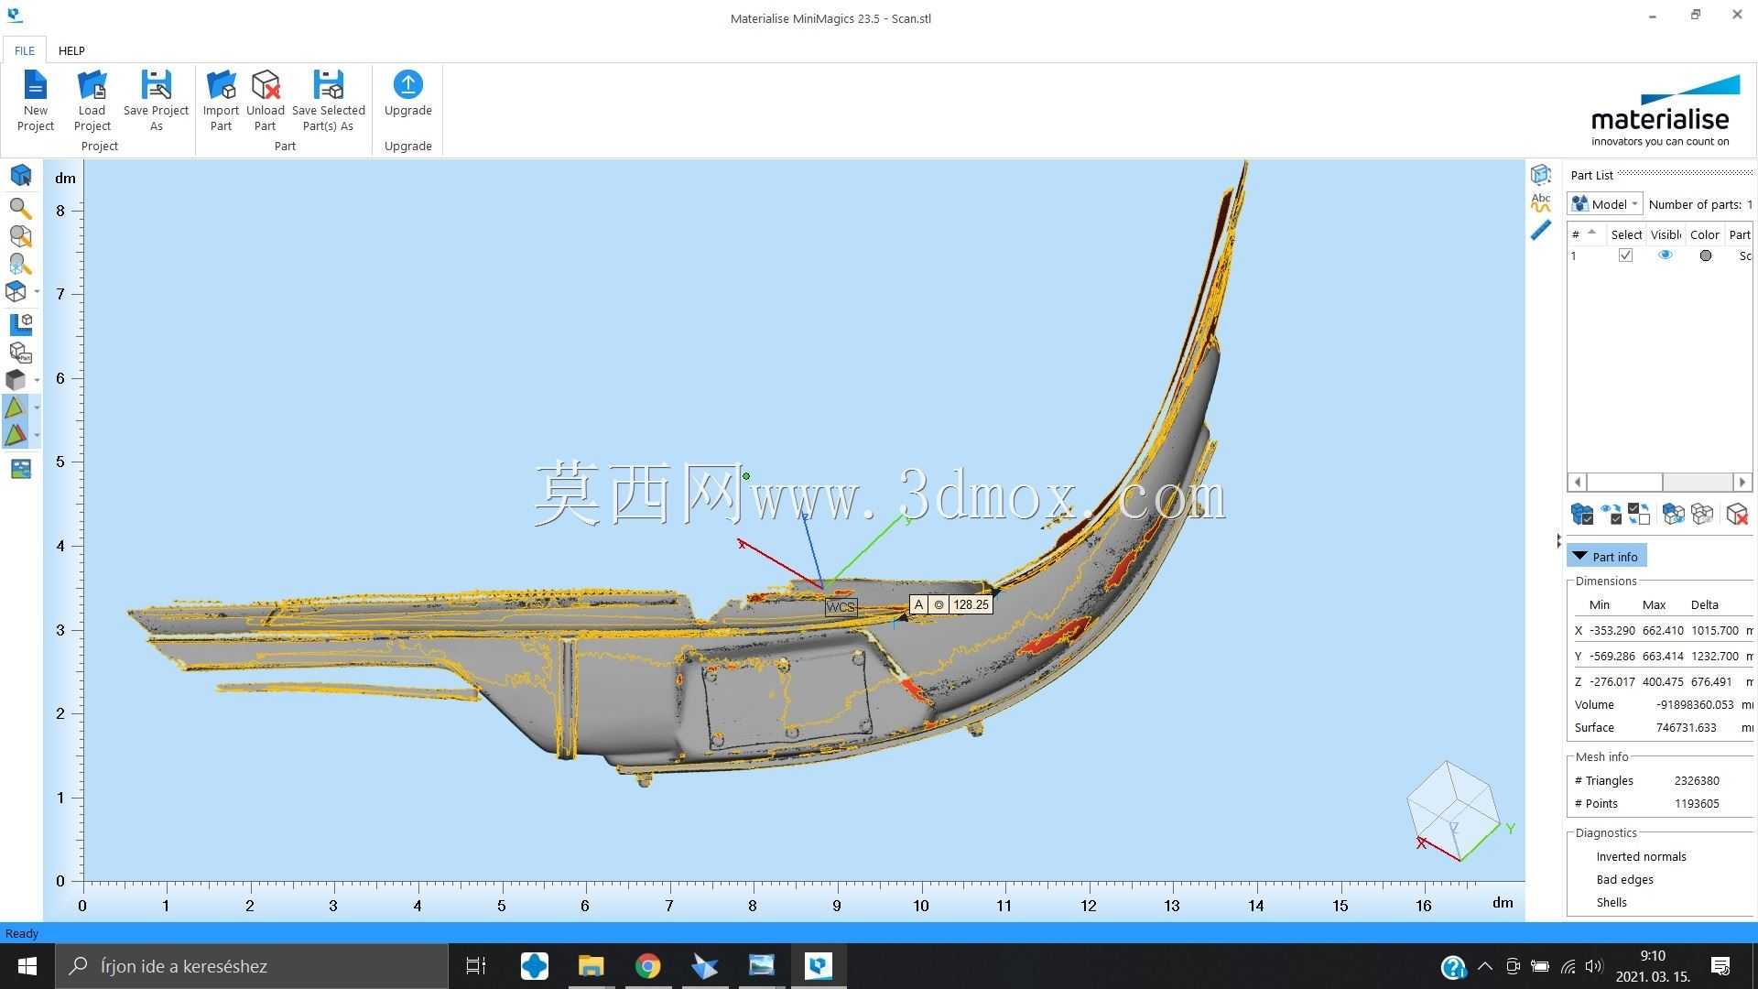Toggle the triangle display icon
Screen dimensions: 1758x989
(16, 408)
